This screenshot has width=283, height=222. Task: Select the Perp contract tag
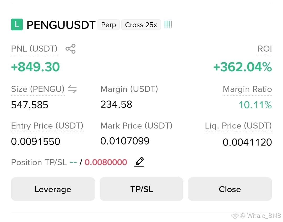pyautogui.click(x=108, y=25)
